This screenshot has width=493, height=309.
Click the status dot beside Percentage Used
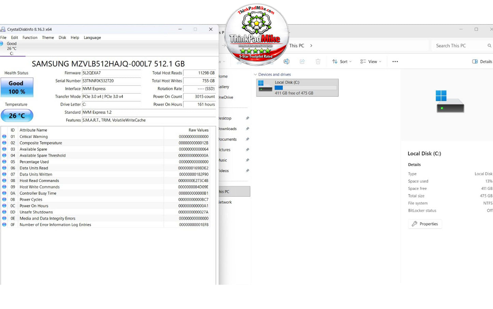pyautogui.click(x=4, y=162)
